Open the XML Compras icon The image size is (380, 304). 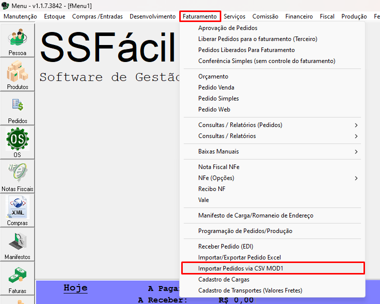(17, 210)
